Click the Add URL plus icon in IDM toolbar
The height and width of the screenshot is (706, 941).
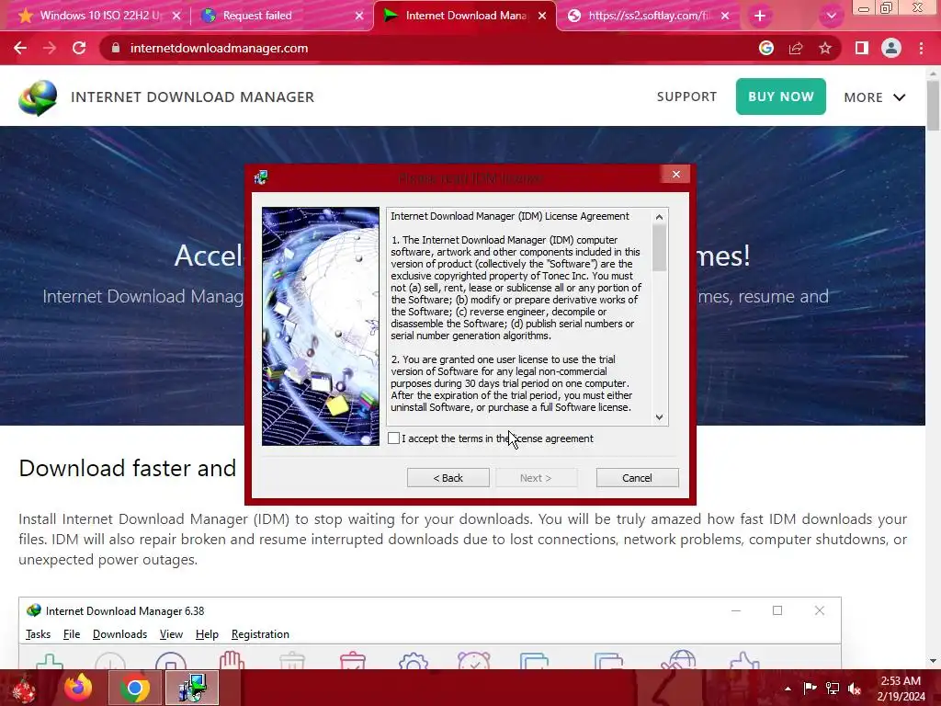pos(50,662)
